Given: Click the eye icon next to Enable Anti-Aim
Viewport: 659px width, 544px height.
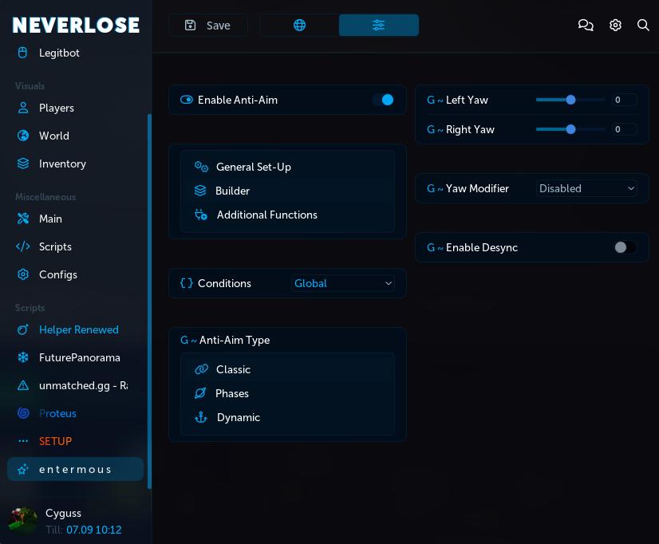Looking at the screenshot, I should pos(186,100).
